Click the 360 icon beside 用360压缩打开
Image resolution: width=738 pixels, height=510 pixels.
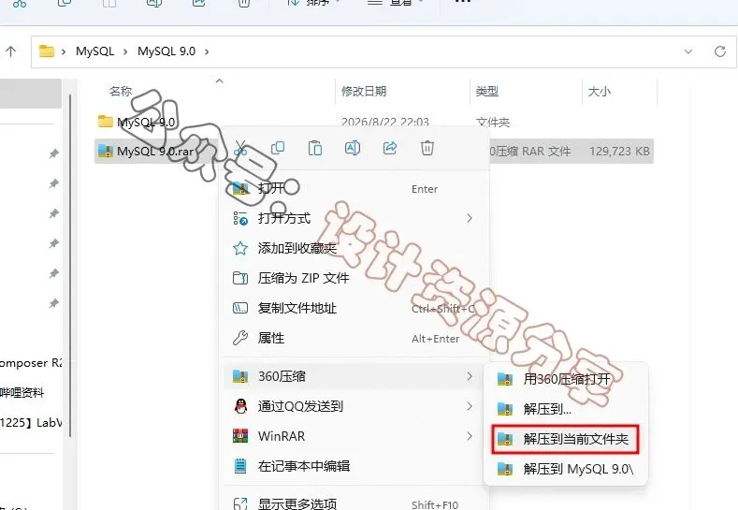tap(505, 379)
